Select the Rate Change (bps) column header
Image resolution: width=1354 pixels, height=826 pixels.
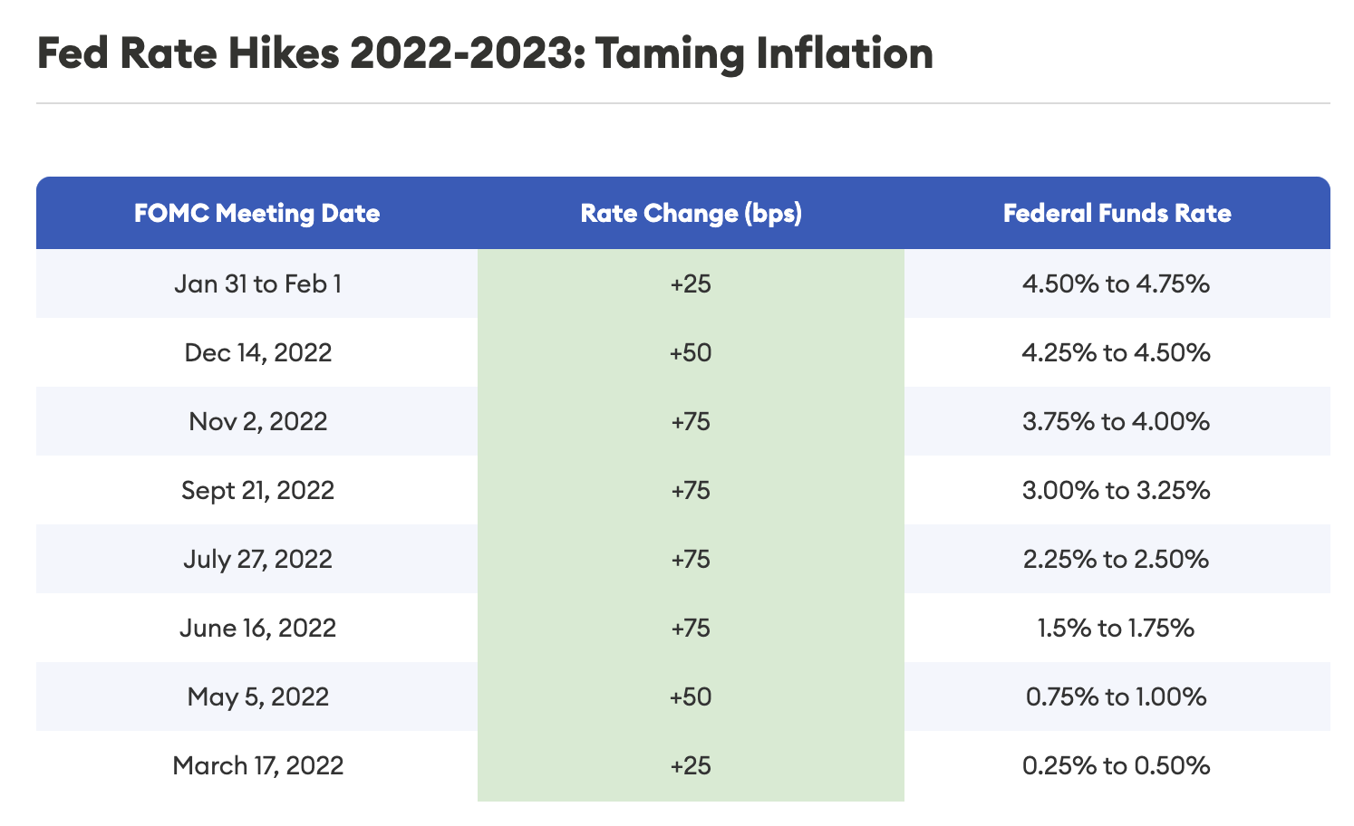(x=691, y=214)
